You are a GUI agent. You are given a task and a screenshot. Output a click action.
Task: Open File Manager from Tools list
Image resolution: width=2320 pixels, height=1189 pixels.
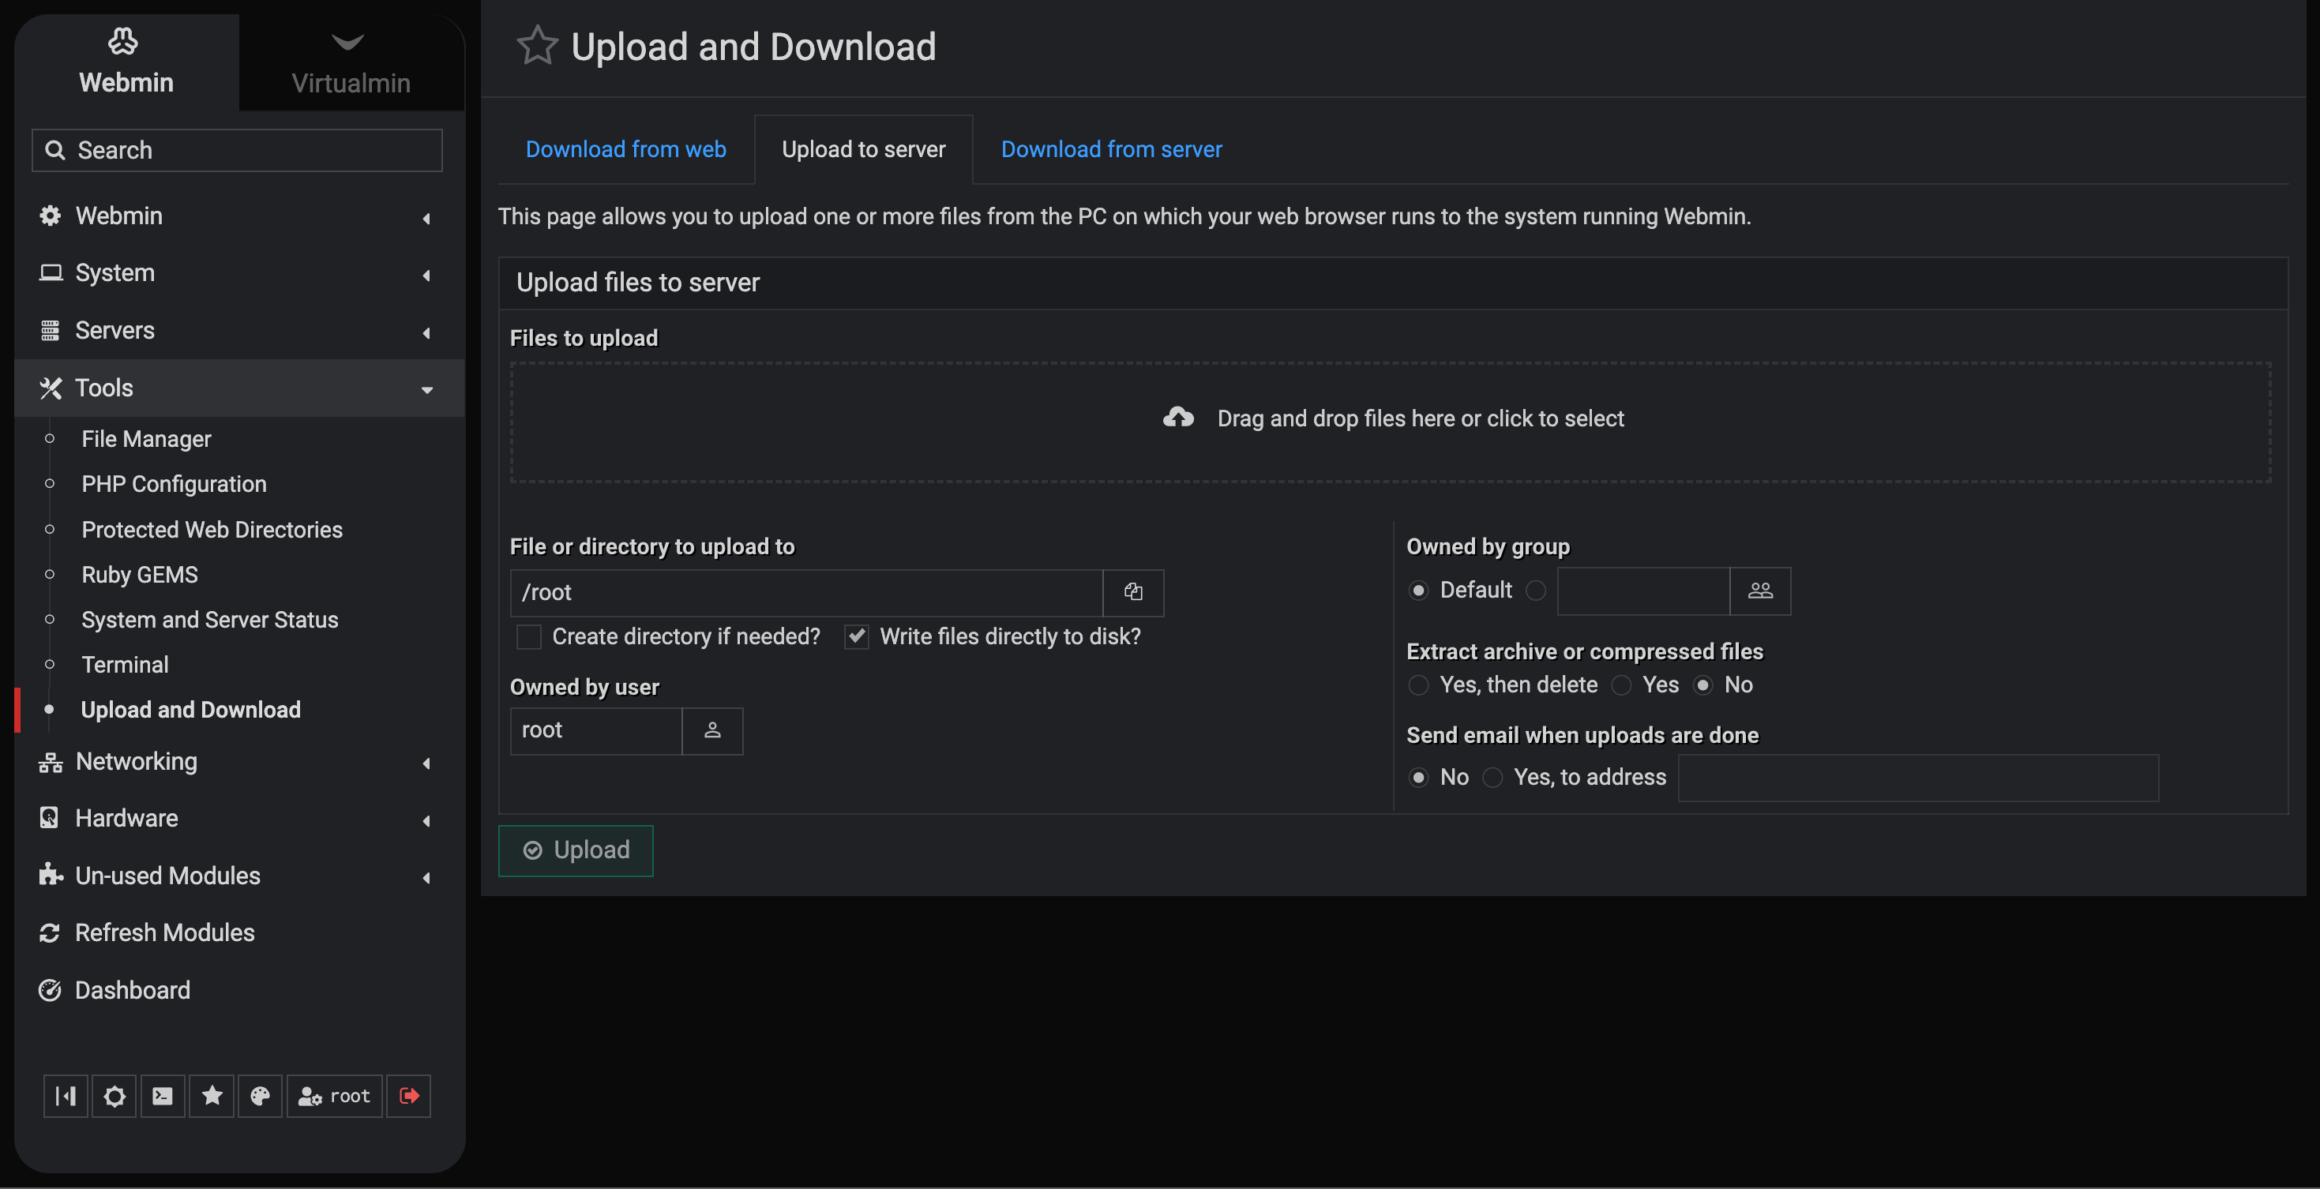[146, 439]
